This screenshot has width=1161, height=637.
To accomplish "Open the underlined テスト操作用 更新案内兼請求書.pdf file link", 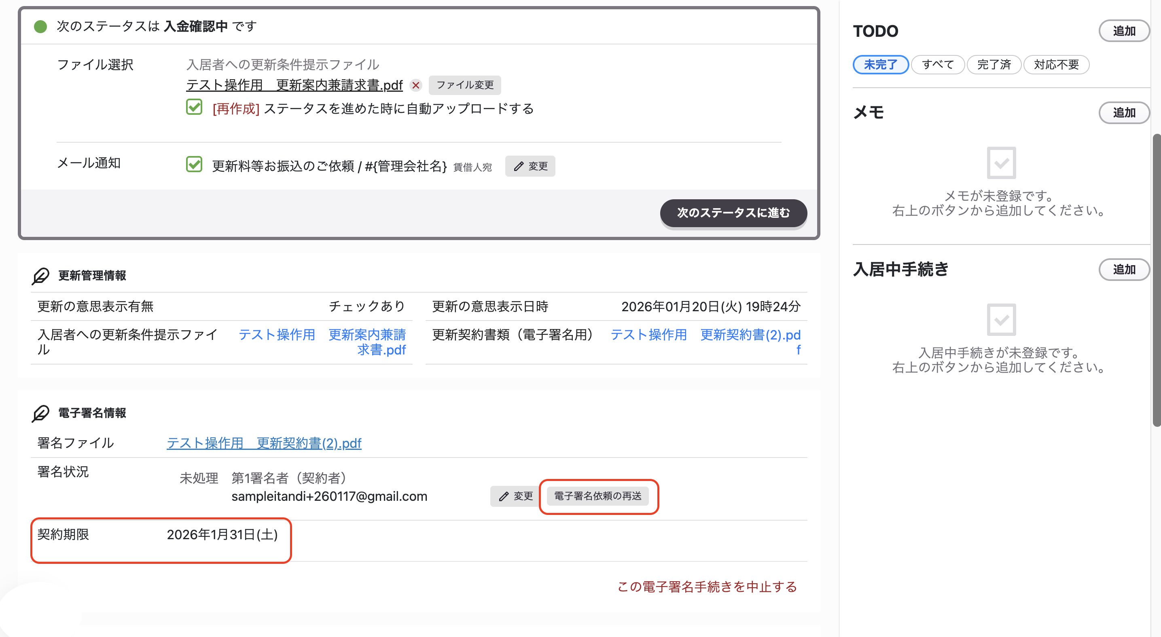I will (294, 85).
